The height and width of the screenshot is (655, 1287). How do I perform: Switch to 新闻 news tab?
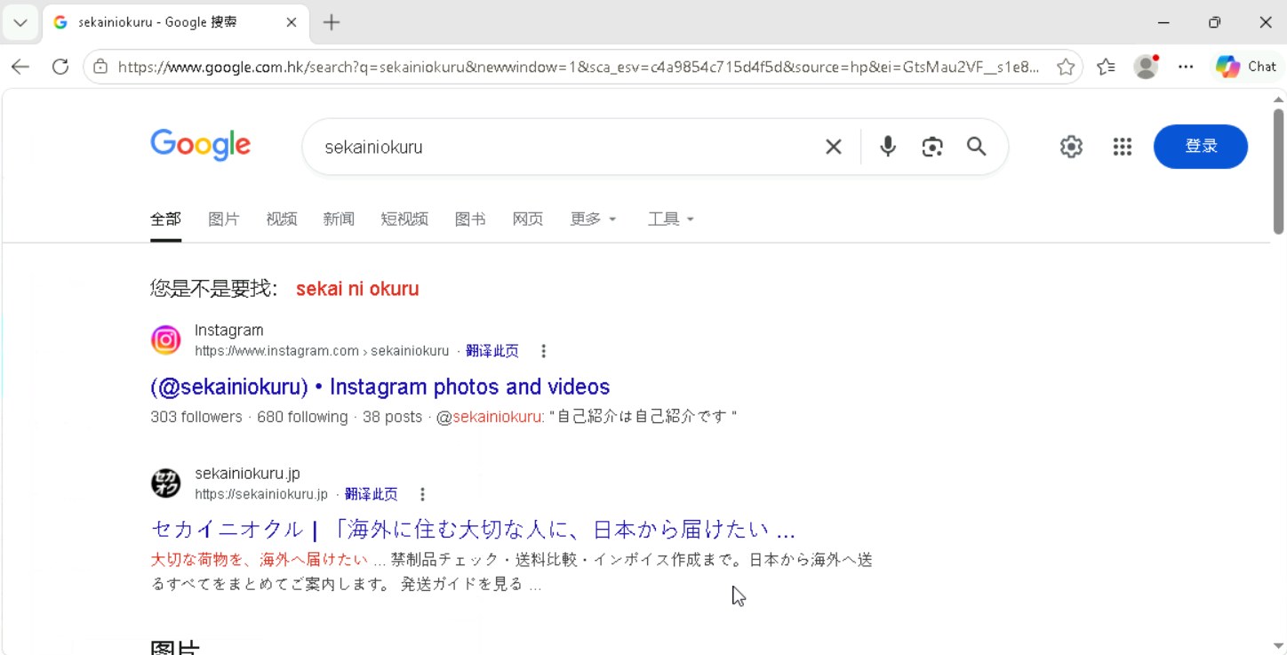339,219
